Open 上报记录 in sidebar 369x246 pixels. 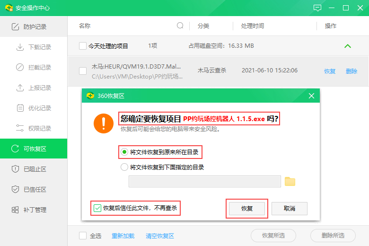(x=34, y=88)
